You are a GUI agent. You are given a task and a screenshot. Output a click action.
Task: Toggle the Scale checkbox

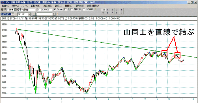pos(55,9)
